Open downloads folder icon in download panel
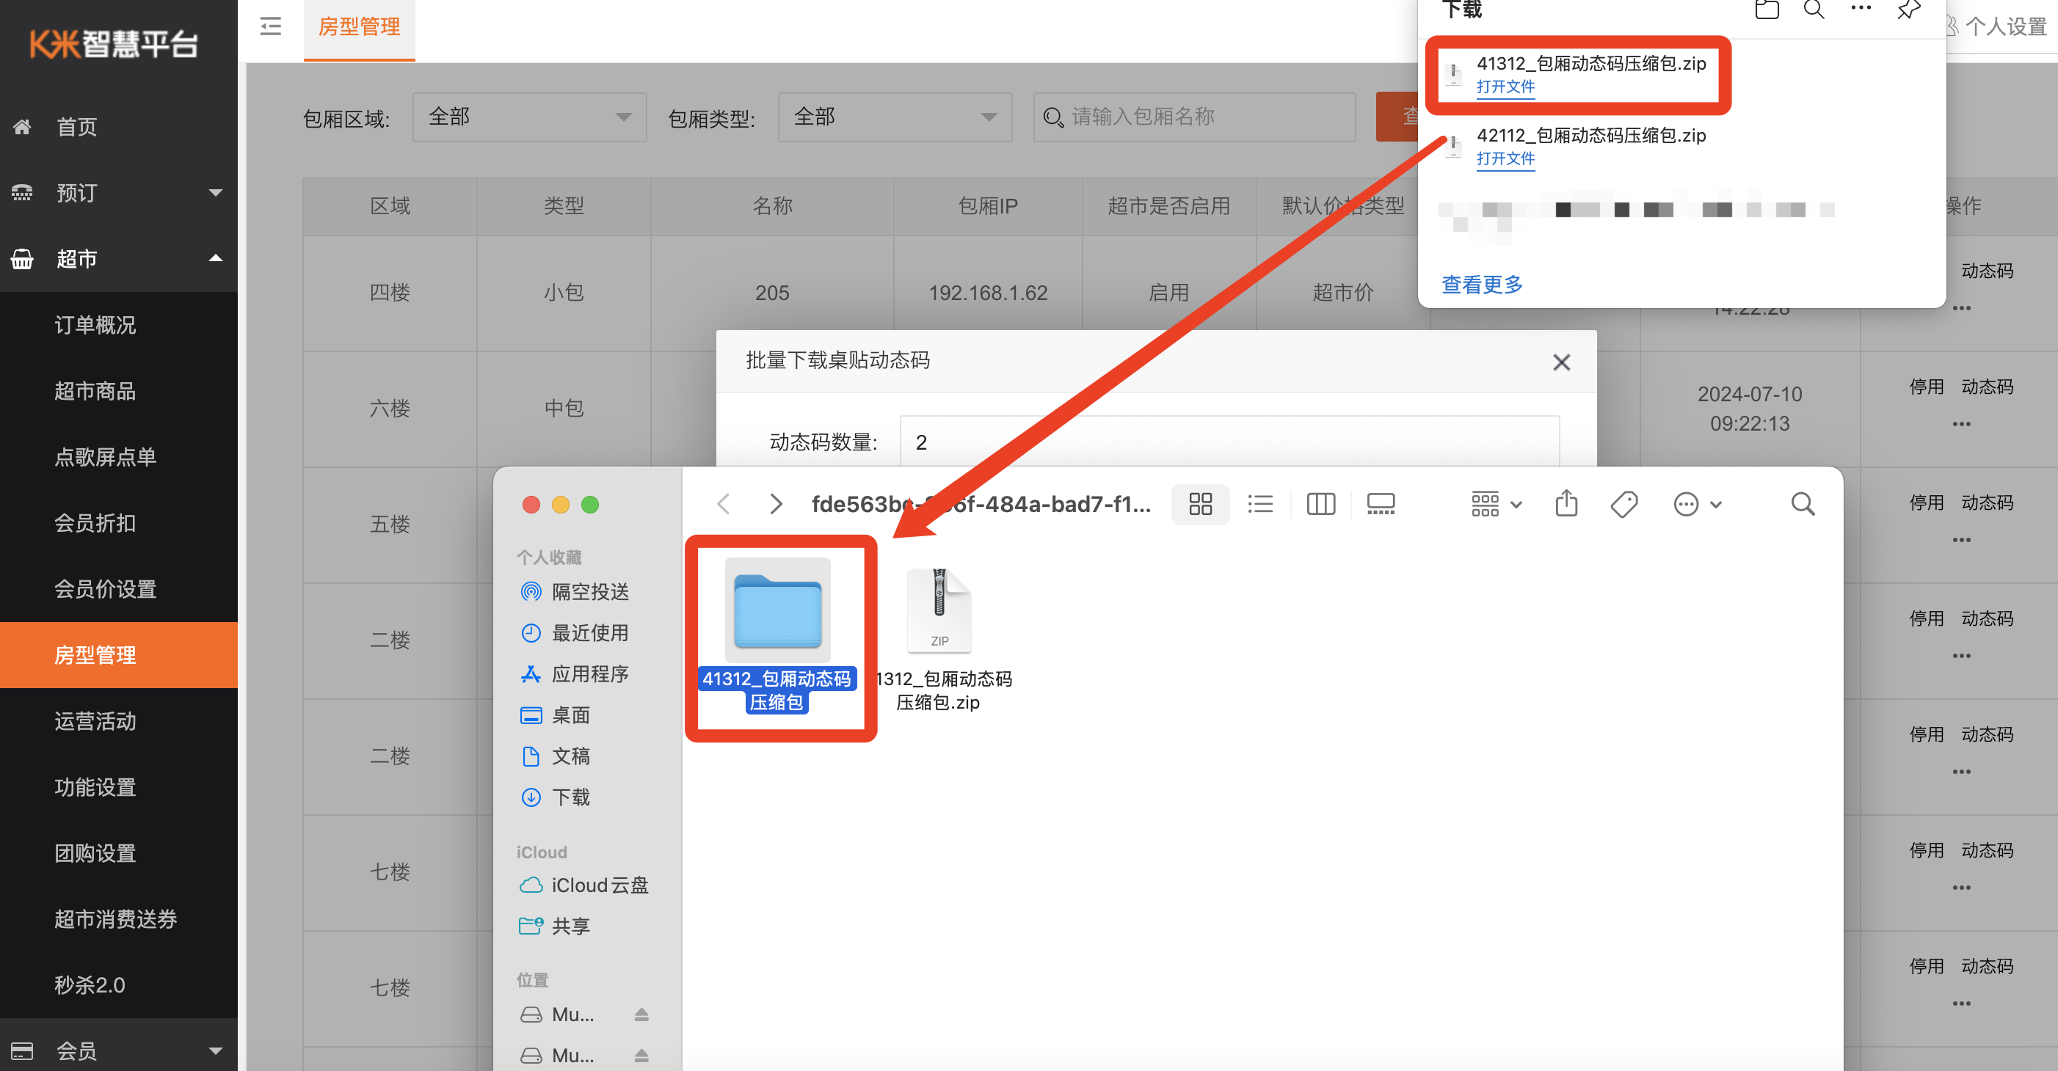Screen dimensions: 2058x1071 (x=1767, y=10)
